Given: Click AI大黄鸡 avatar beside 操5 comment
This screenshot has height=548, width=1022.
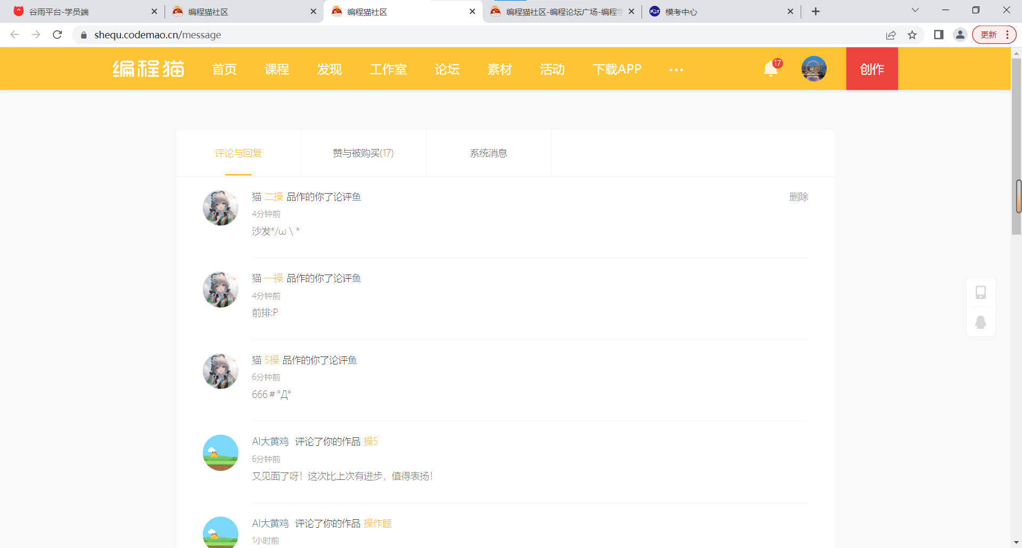Looking at the screenshot, I should pyautogui.click(x=220, y=453).
